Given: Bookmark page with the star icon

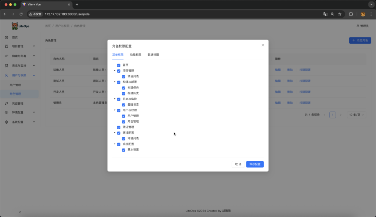Looking at the screenshot, I should pyautogui.click(x=340, y=14).
